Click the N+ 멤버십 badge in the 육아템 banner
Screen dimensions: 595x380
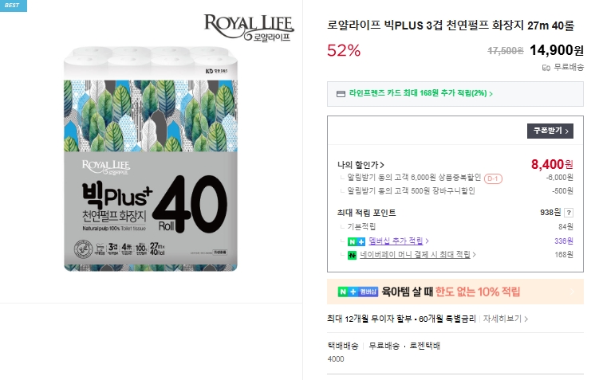[357, 292]
